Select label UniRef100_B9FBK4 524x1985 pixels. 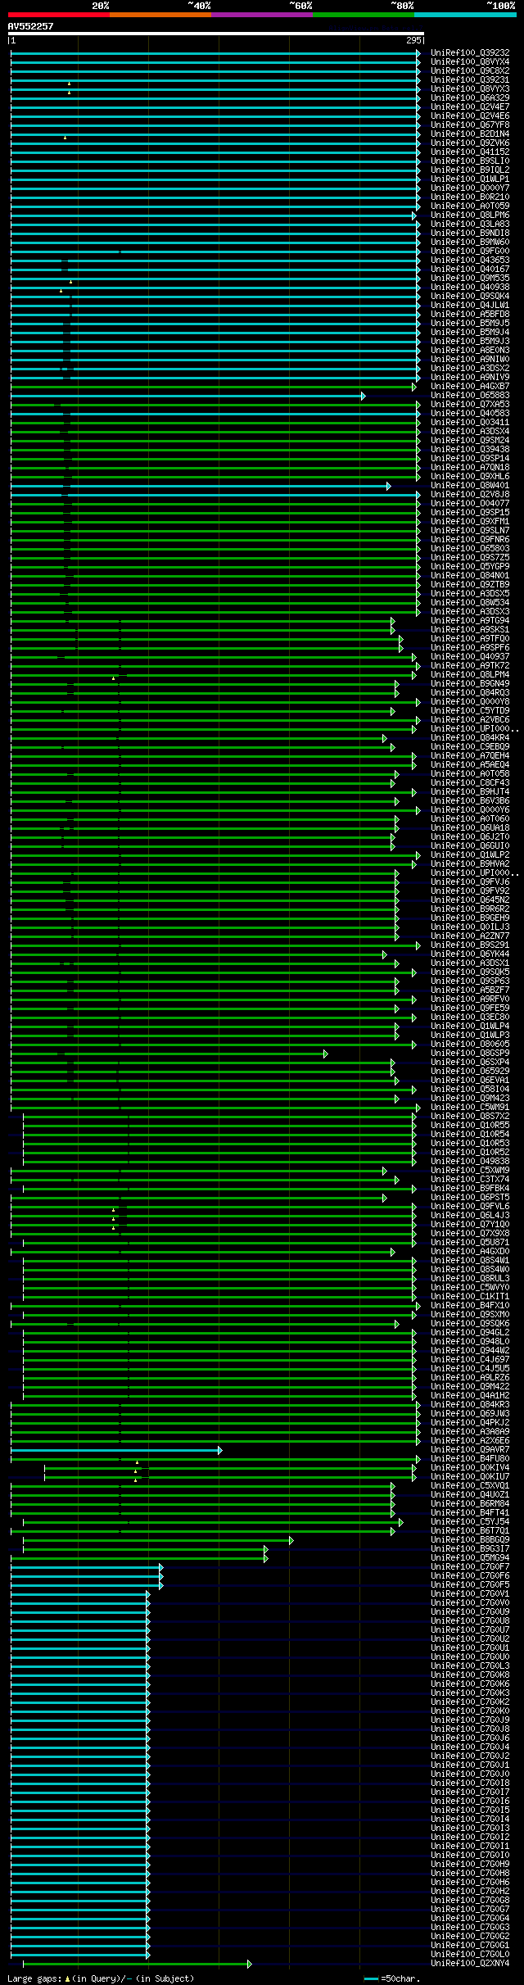click(x=470, y=1189)
